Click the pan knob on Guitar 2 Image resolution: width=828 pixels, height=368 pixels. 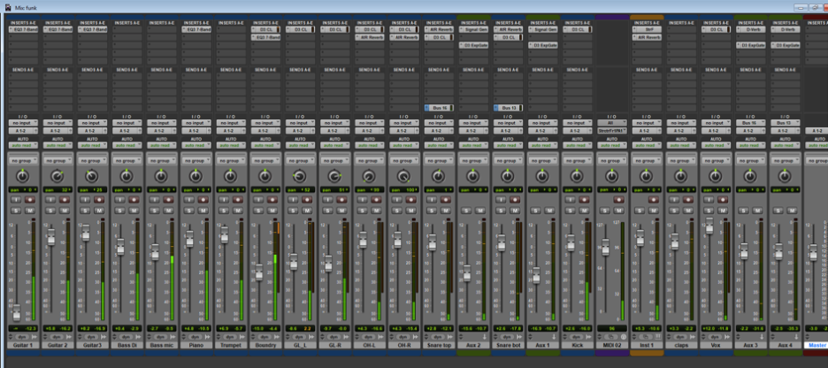point(57,176)
